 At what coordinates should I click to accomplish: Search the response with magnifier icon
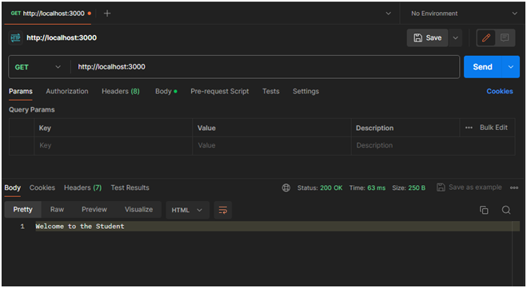point(506,210)
